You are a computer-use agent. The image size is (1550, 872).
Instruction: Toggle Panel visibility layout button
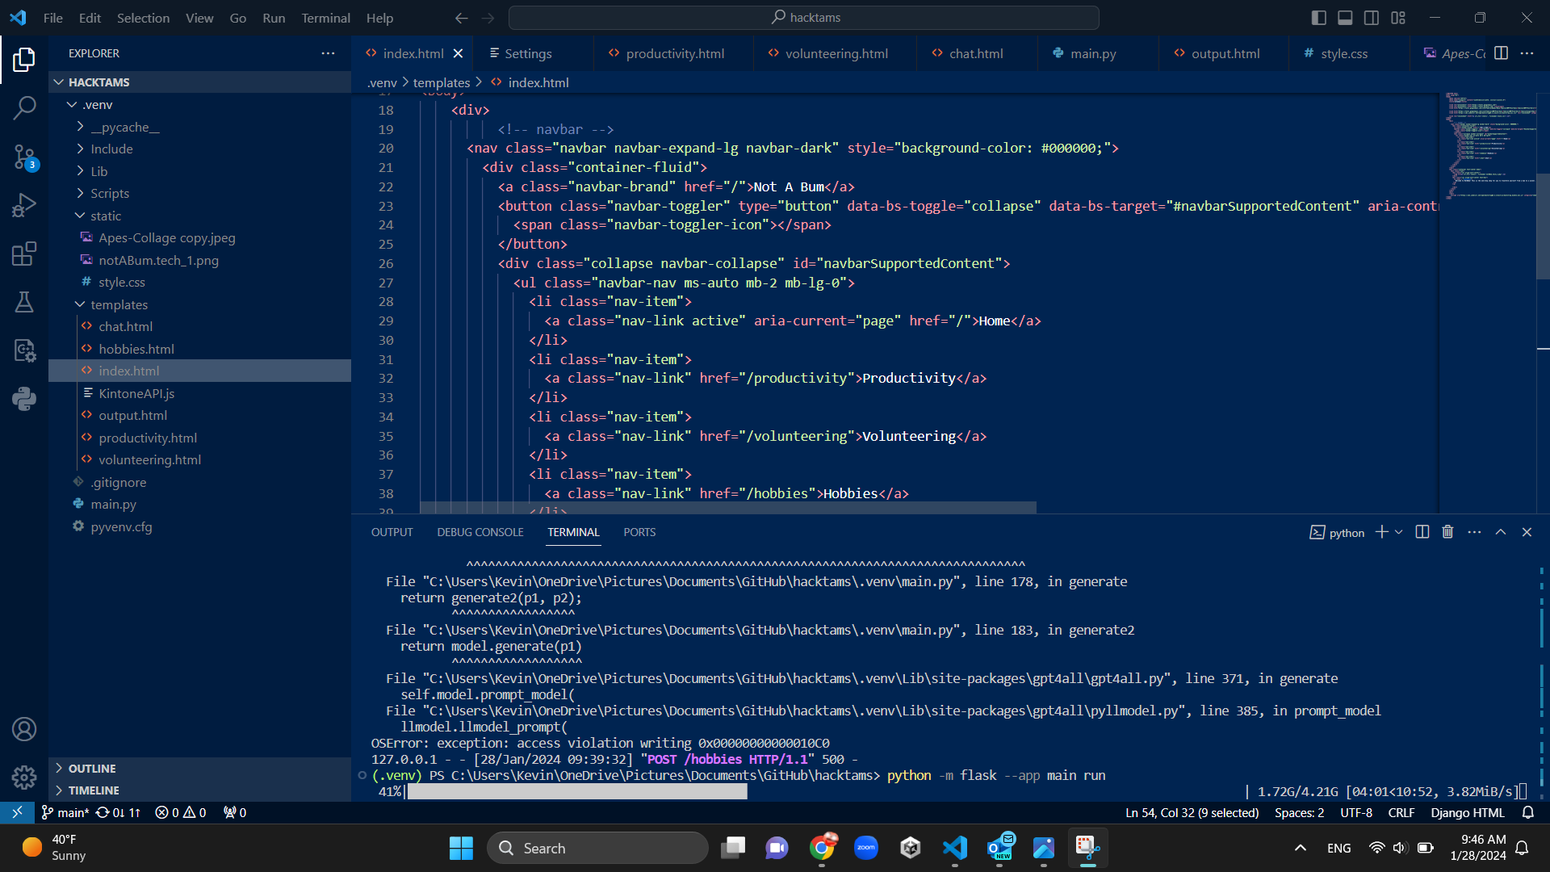click(x=1345, y=18)
